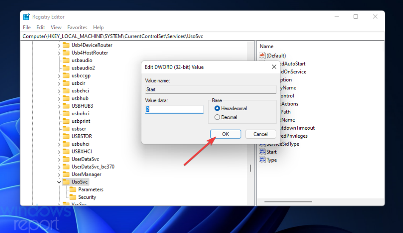Click the usbhub folder icon
This screenshot has width=403, height=233.
[x=66, y=98]
